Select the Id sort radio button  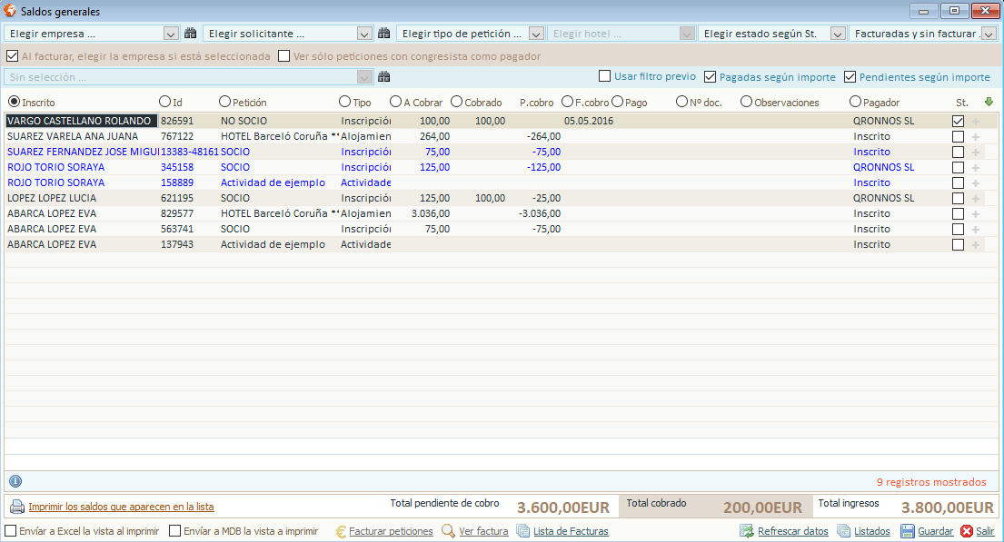pos(164,102)
